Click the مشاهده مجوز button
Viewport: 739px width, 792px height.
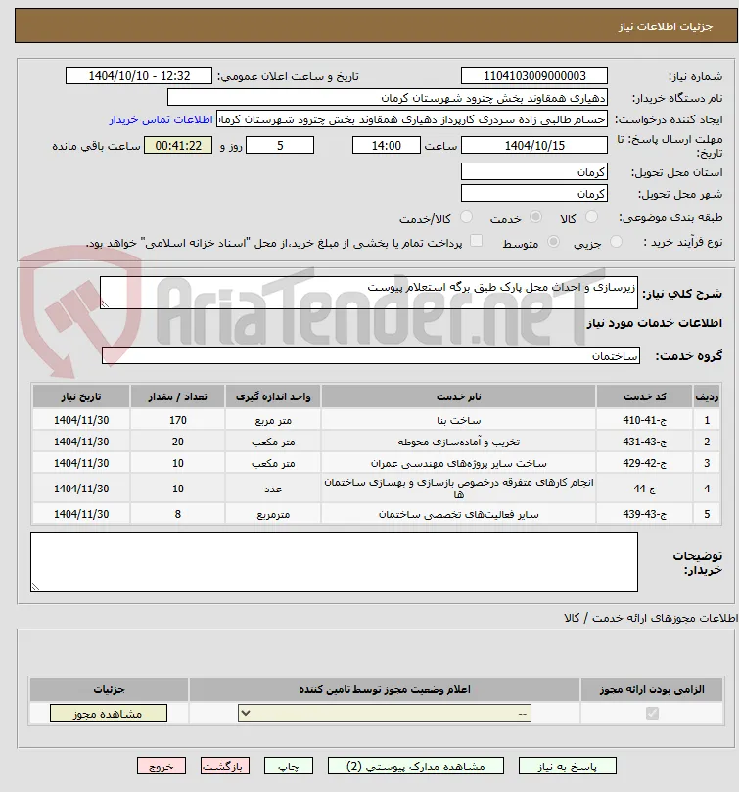pos(108,714)
